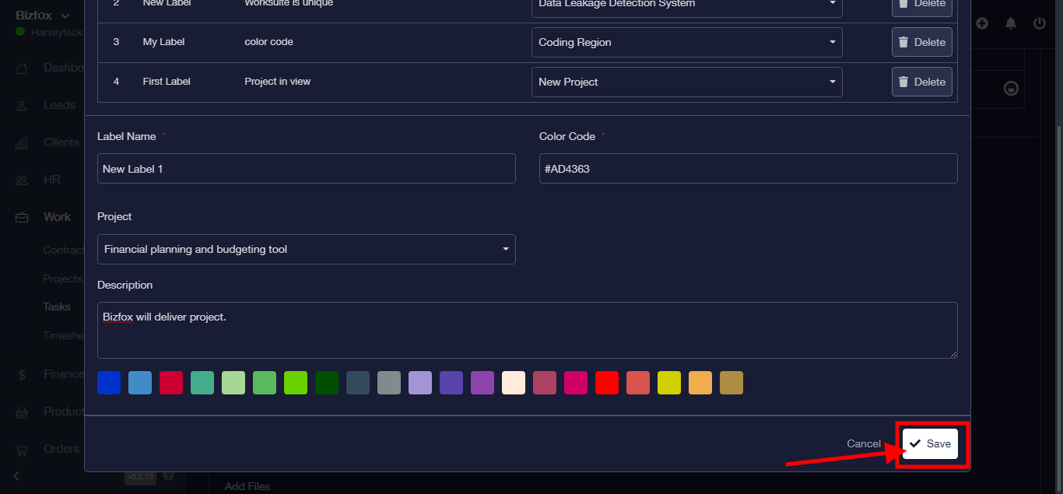The height and width of the screenshot is (494, 1063).
Task: Open the Coding Region project dropdown
Action: coord(686,42)
